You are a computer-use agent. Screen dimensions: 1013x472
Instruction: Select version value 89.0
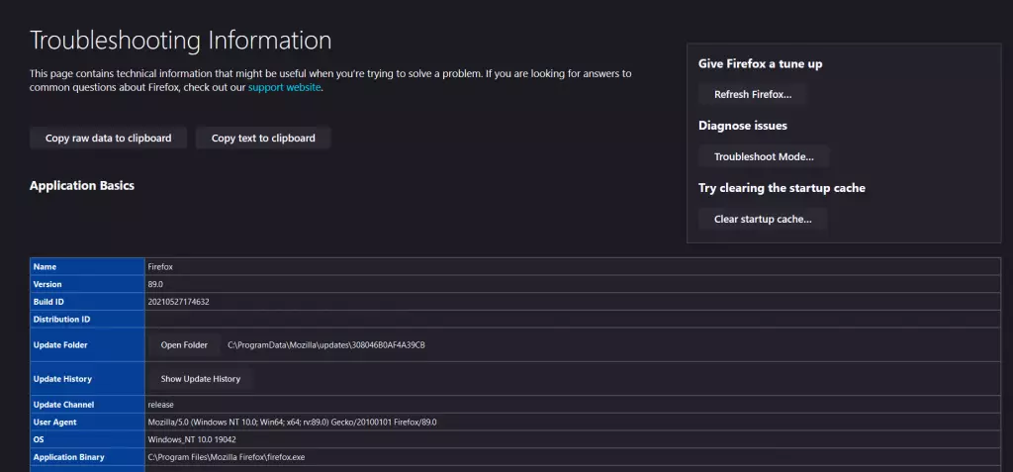[x=155, y=284]
